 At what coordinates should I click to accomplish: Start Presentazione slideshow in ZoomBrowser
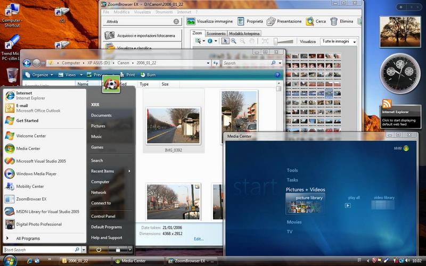(271, 21)
